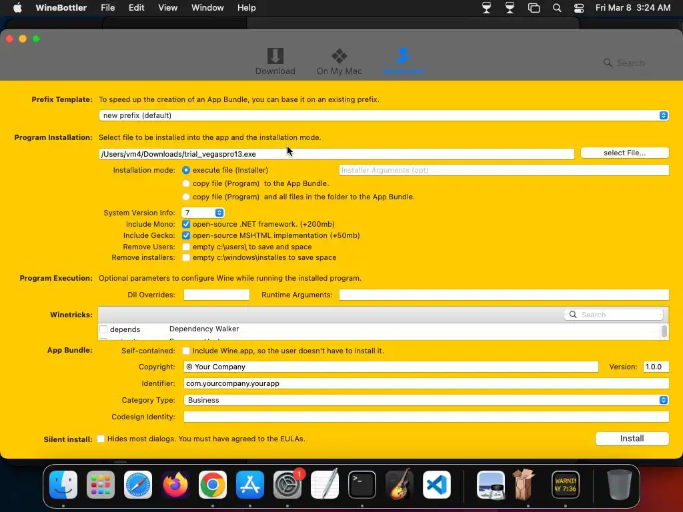The height and width of the screenshot is (512, 683).
Task: Click the date and time in menu bar
Action: pyautogui.click(x=633, y=7)
